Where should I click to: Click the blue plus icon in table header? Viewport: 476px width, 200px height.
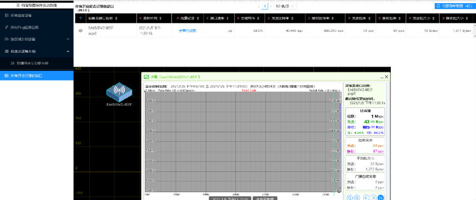(x=80, y=18)
